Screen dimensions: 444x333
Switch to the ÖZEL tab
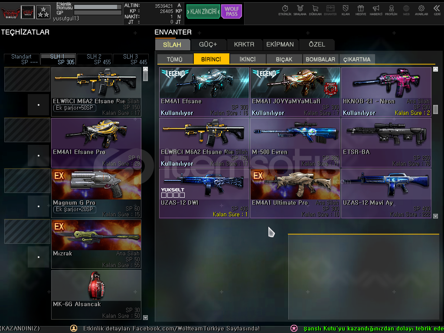(x=317, y=45)
